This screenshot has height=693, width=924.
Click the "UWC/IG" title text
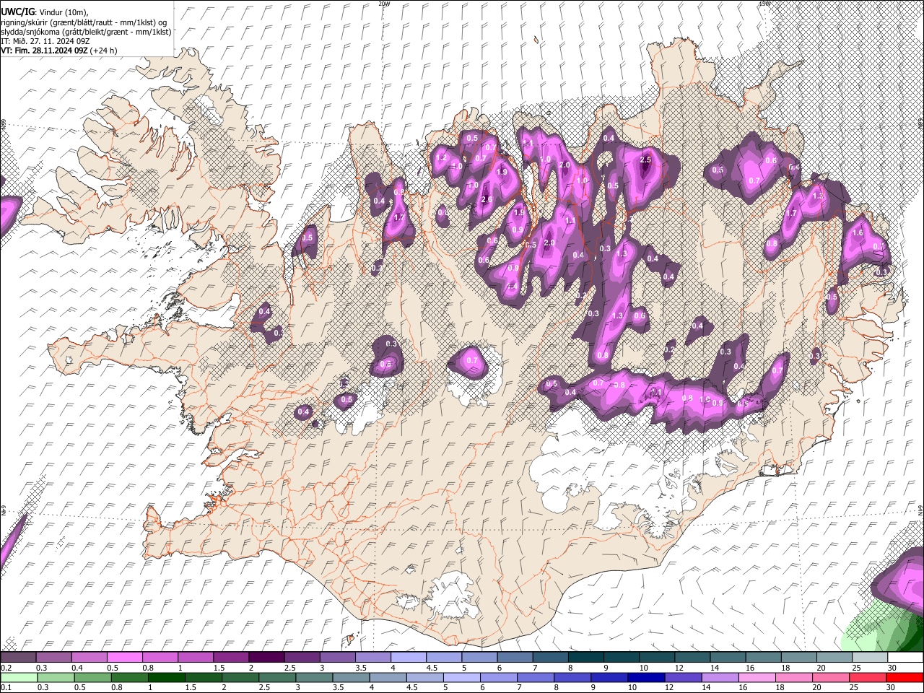17,12
